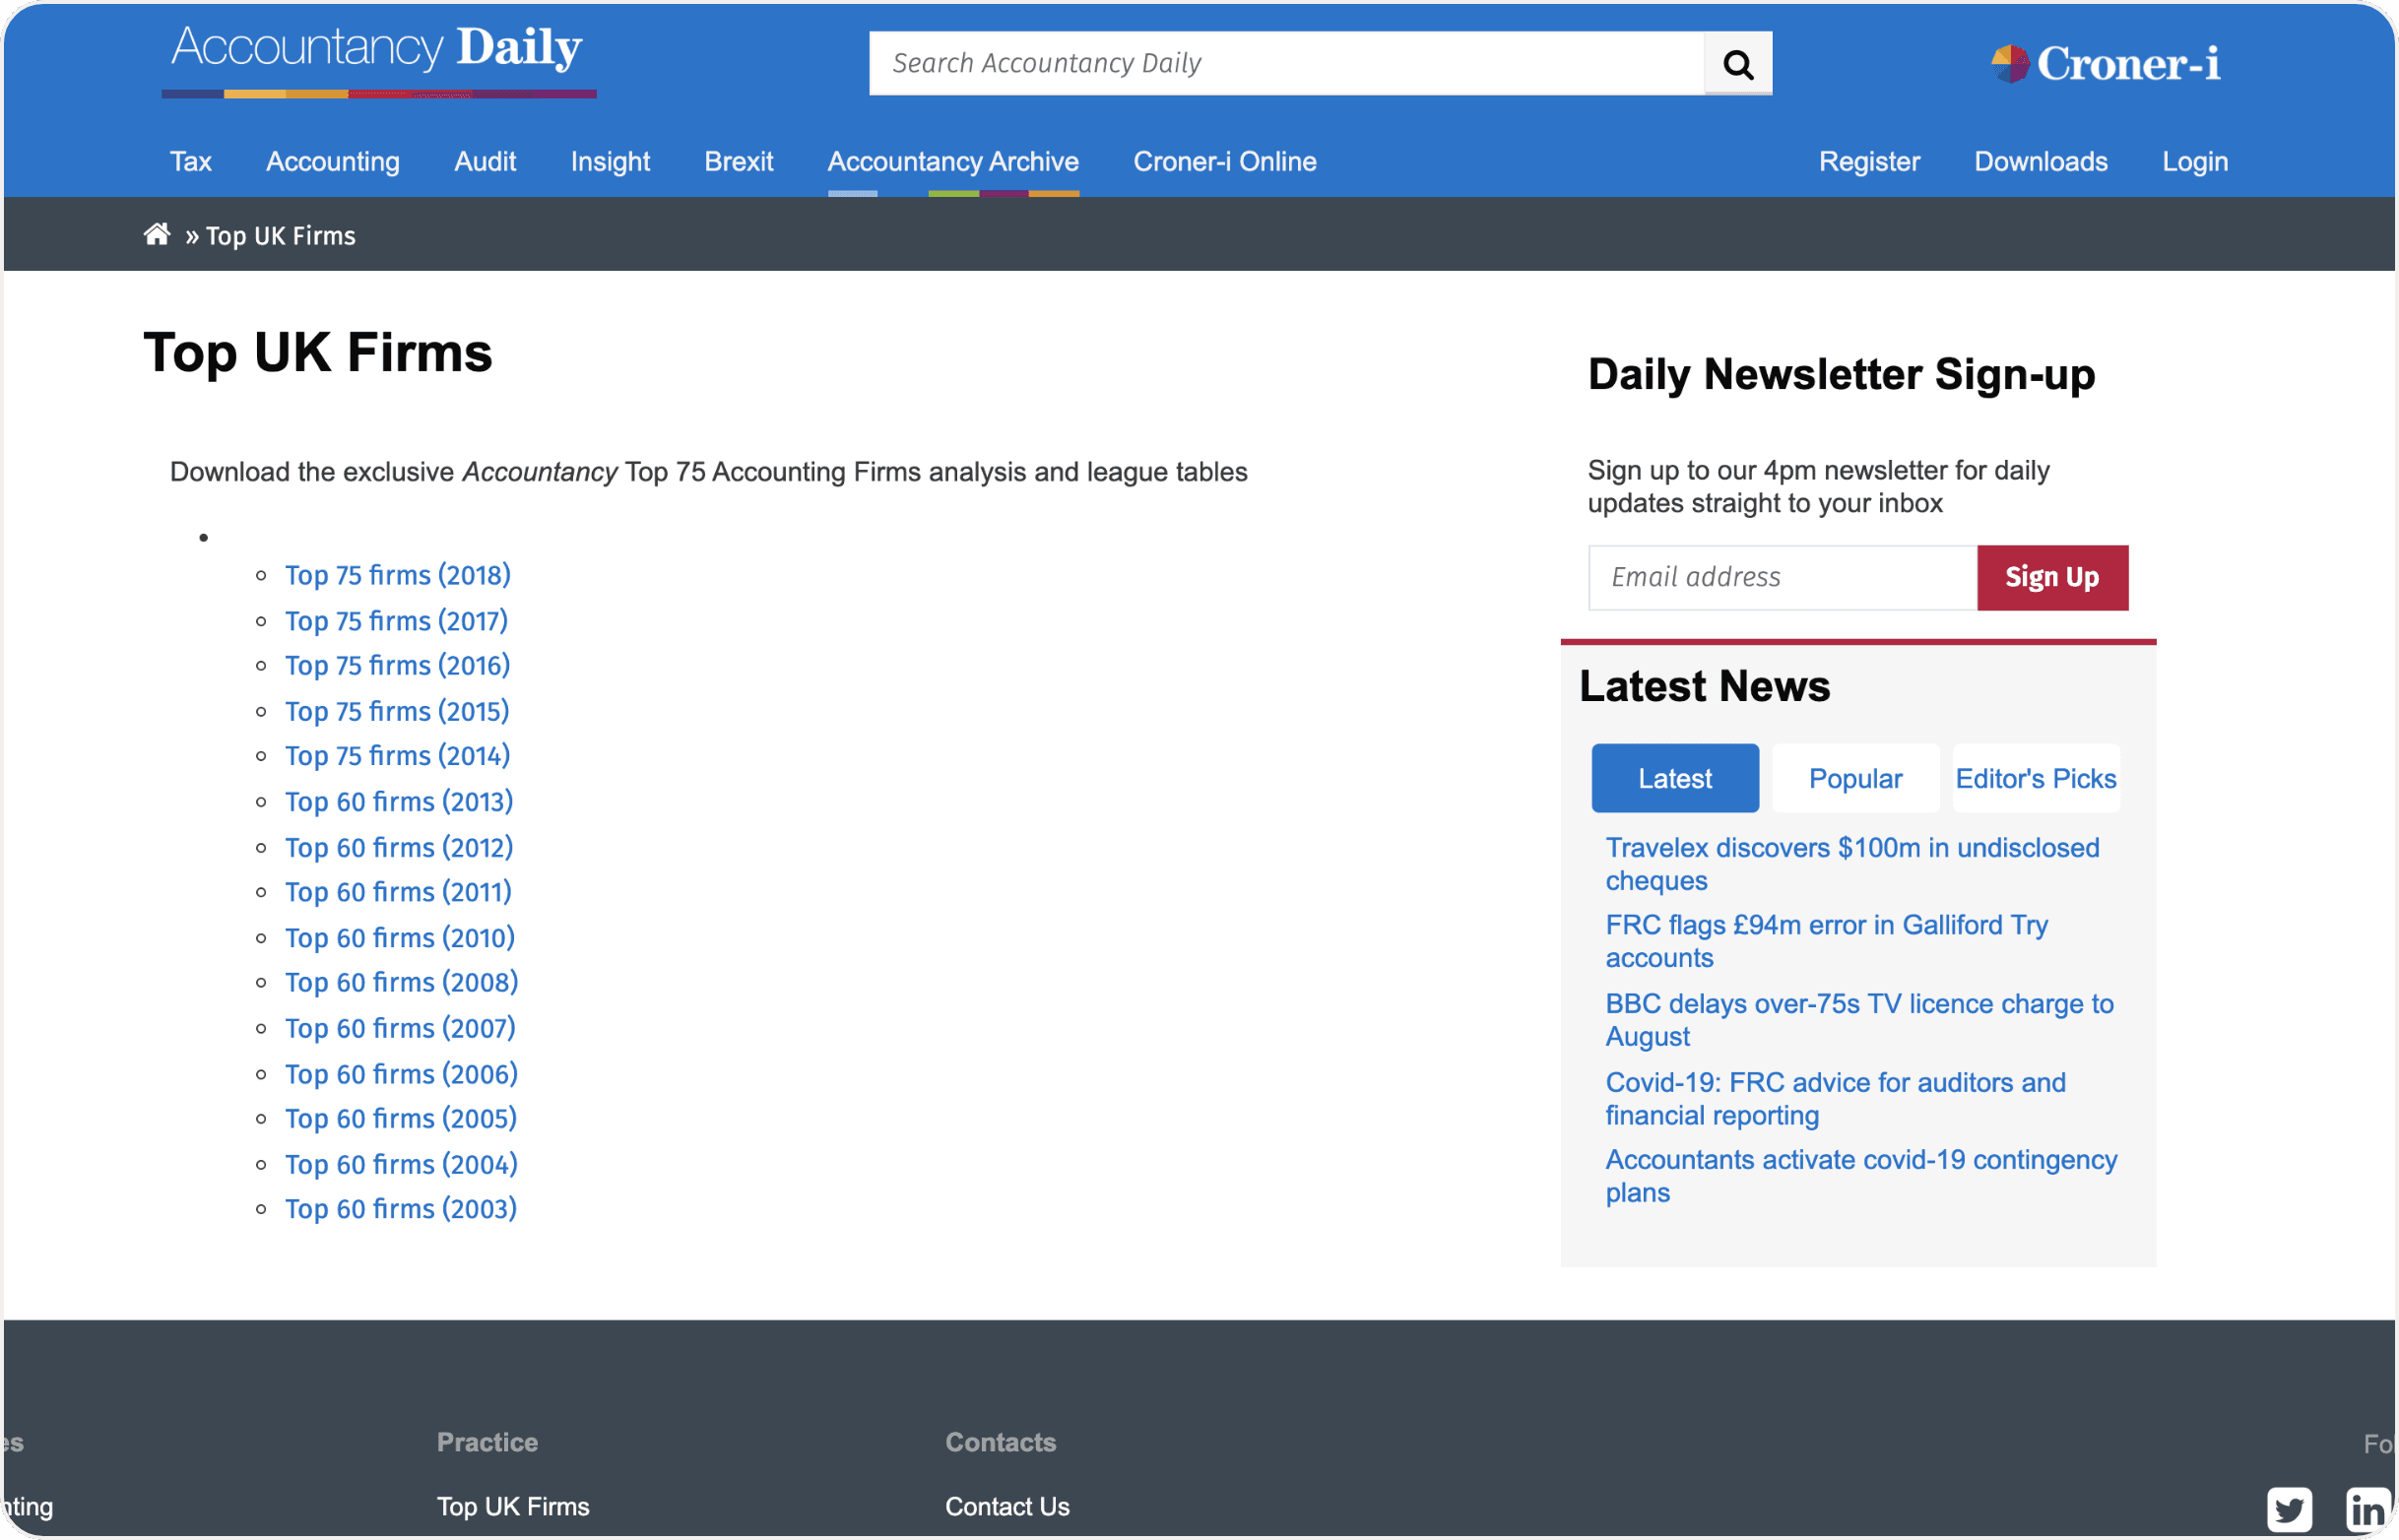This screenshot has height=1540, width=2399.
Task: Open the Brexit navigation item
Action: click(738, 162)
